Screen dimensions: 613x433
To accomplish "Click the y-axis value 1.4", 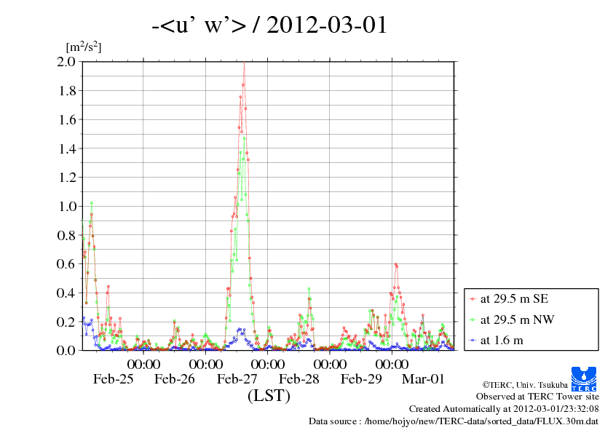I will [x=67, y=148].
